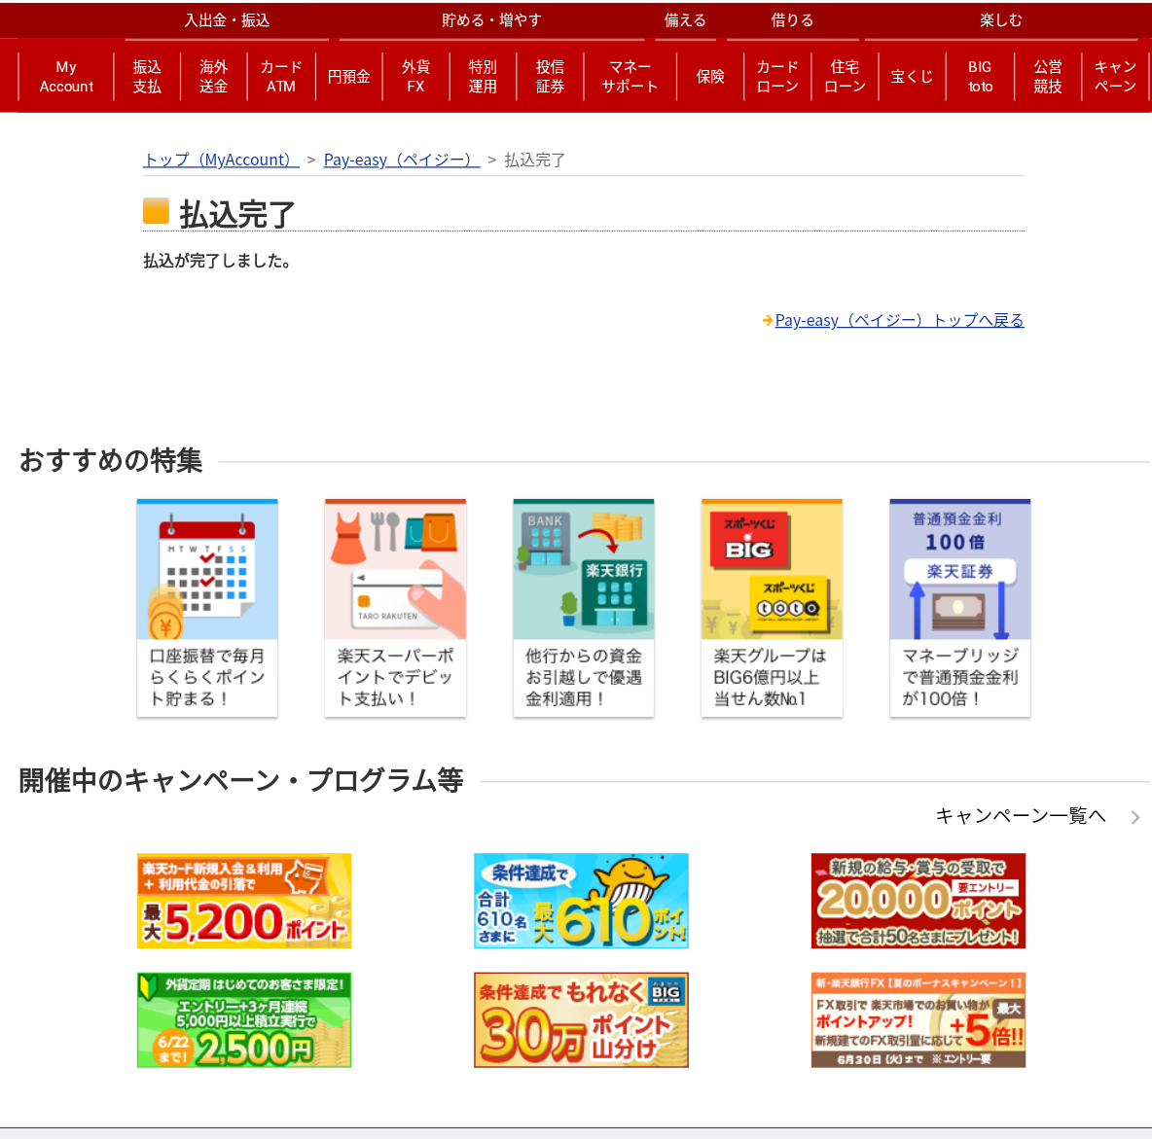
Task: Open the BIG toto menu item
Action: [980, 77]
